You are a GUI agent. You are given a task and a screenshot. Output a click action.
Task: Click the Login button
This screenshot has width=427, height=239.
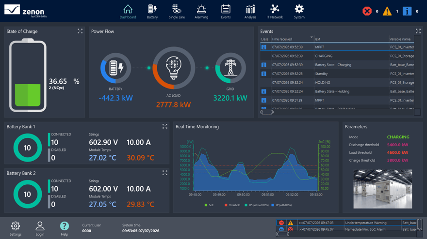pyautogui.click(x=40, y=228)
